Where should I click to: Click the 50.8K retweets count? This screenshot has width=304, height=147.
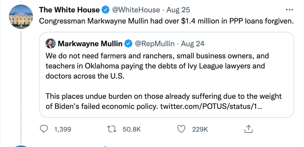tap(131, 130)
